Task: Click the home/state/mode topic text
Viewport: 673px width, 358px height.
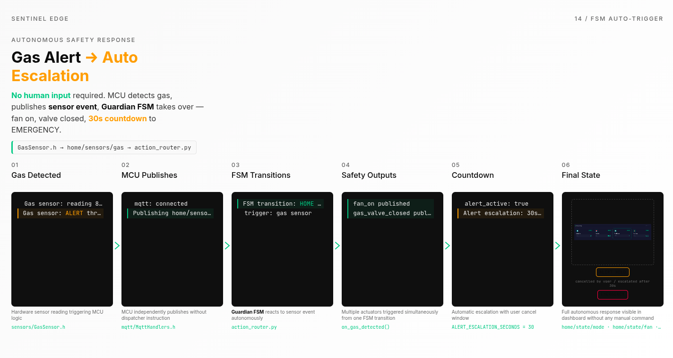Action: (x=583, y=327)
